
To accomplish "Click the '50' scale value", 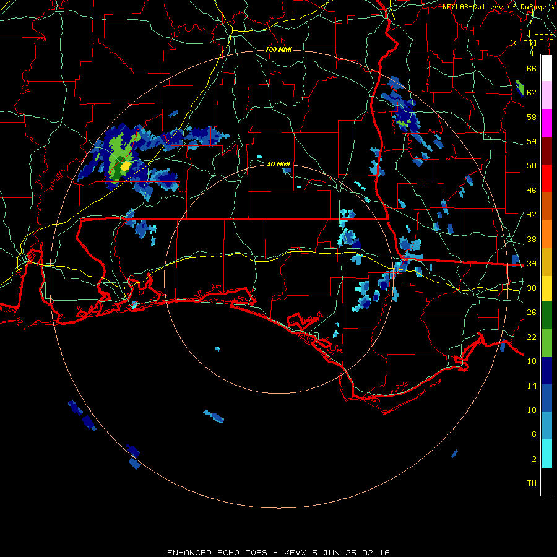I will (532, 166).
